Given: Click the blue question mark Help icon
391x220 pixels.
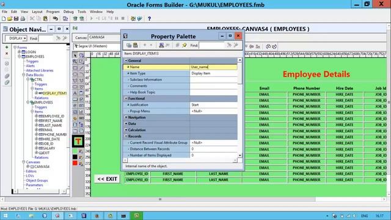Looking at the screenshot, I should [149, 19].
